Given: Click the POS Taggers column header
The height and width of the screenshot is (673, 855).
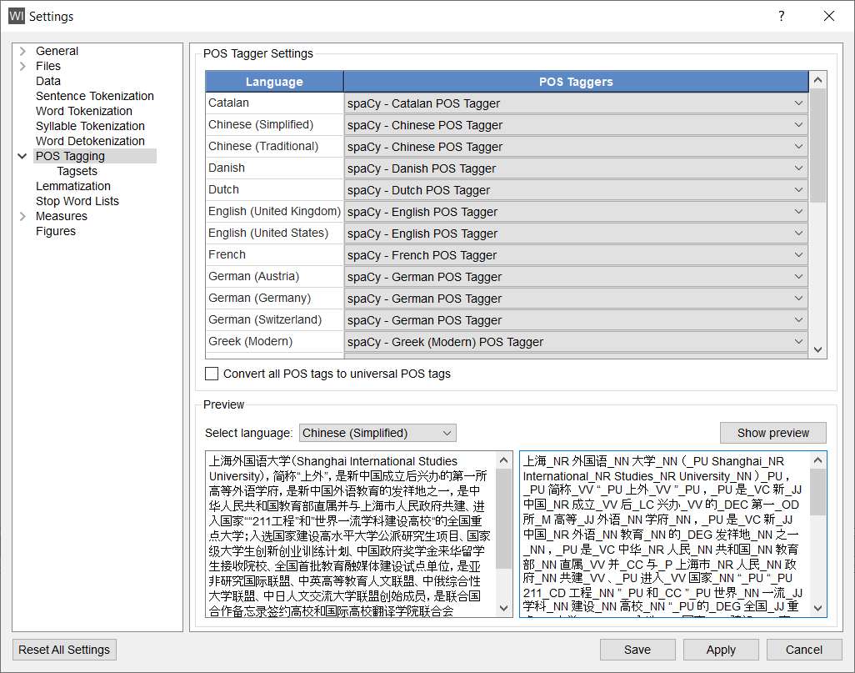Looking at the screenshot, I should pos(576,82).
